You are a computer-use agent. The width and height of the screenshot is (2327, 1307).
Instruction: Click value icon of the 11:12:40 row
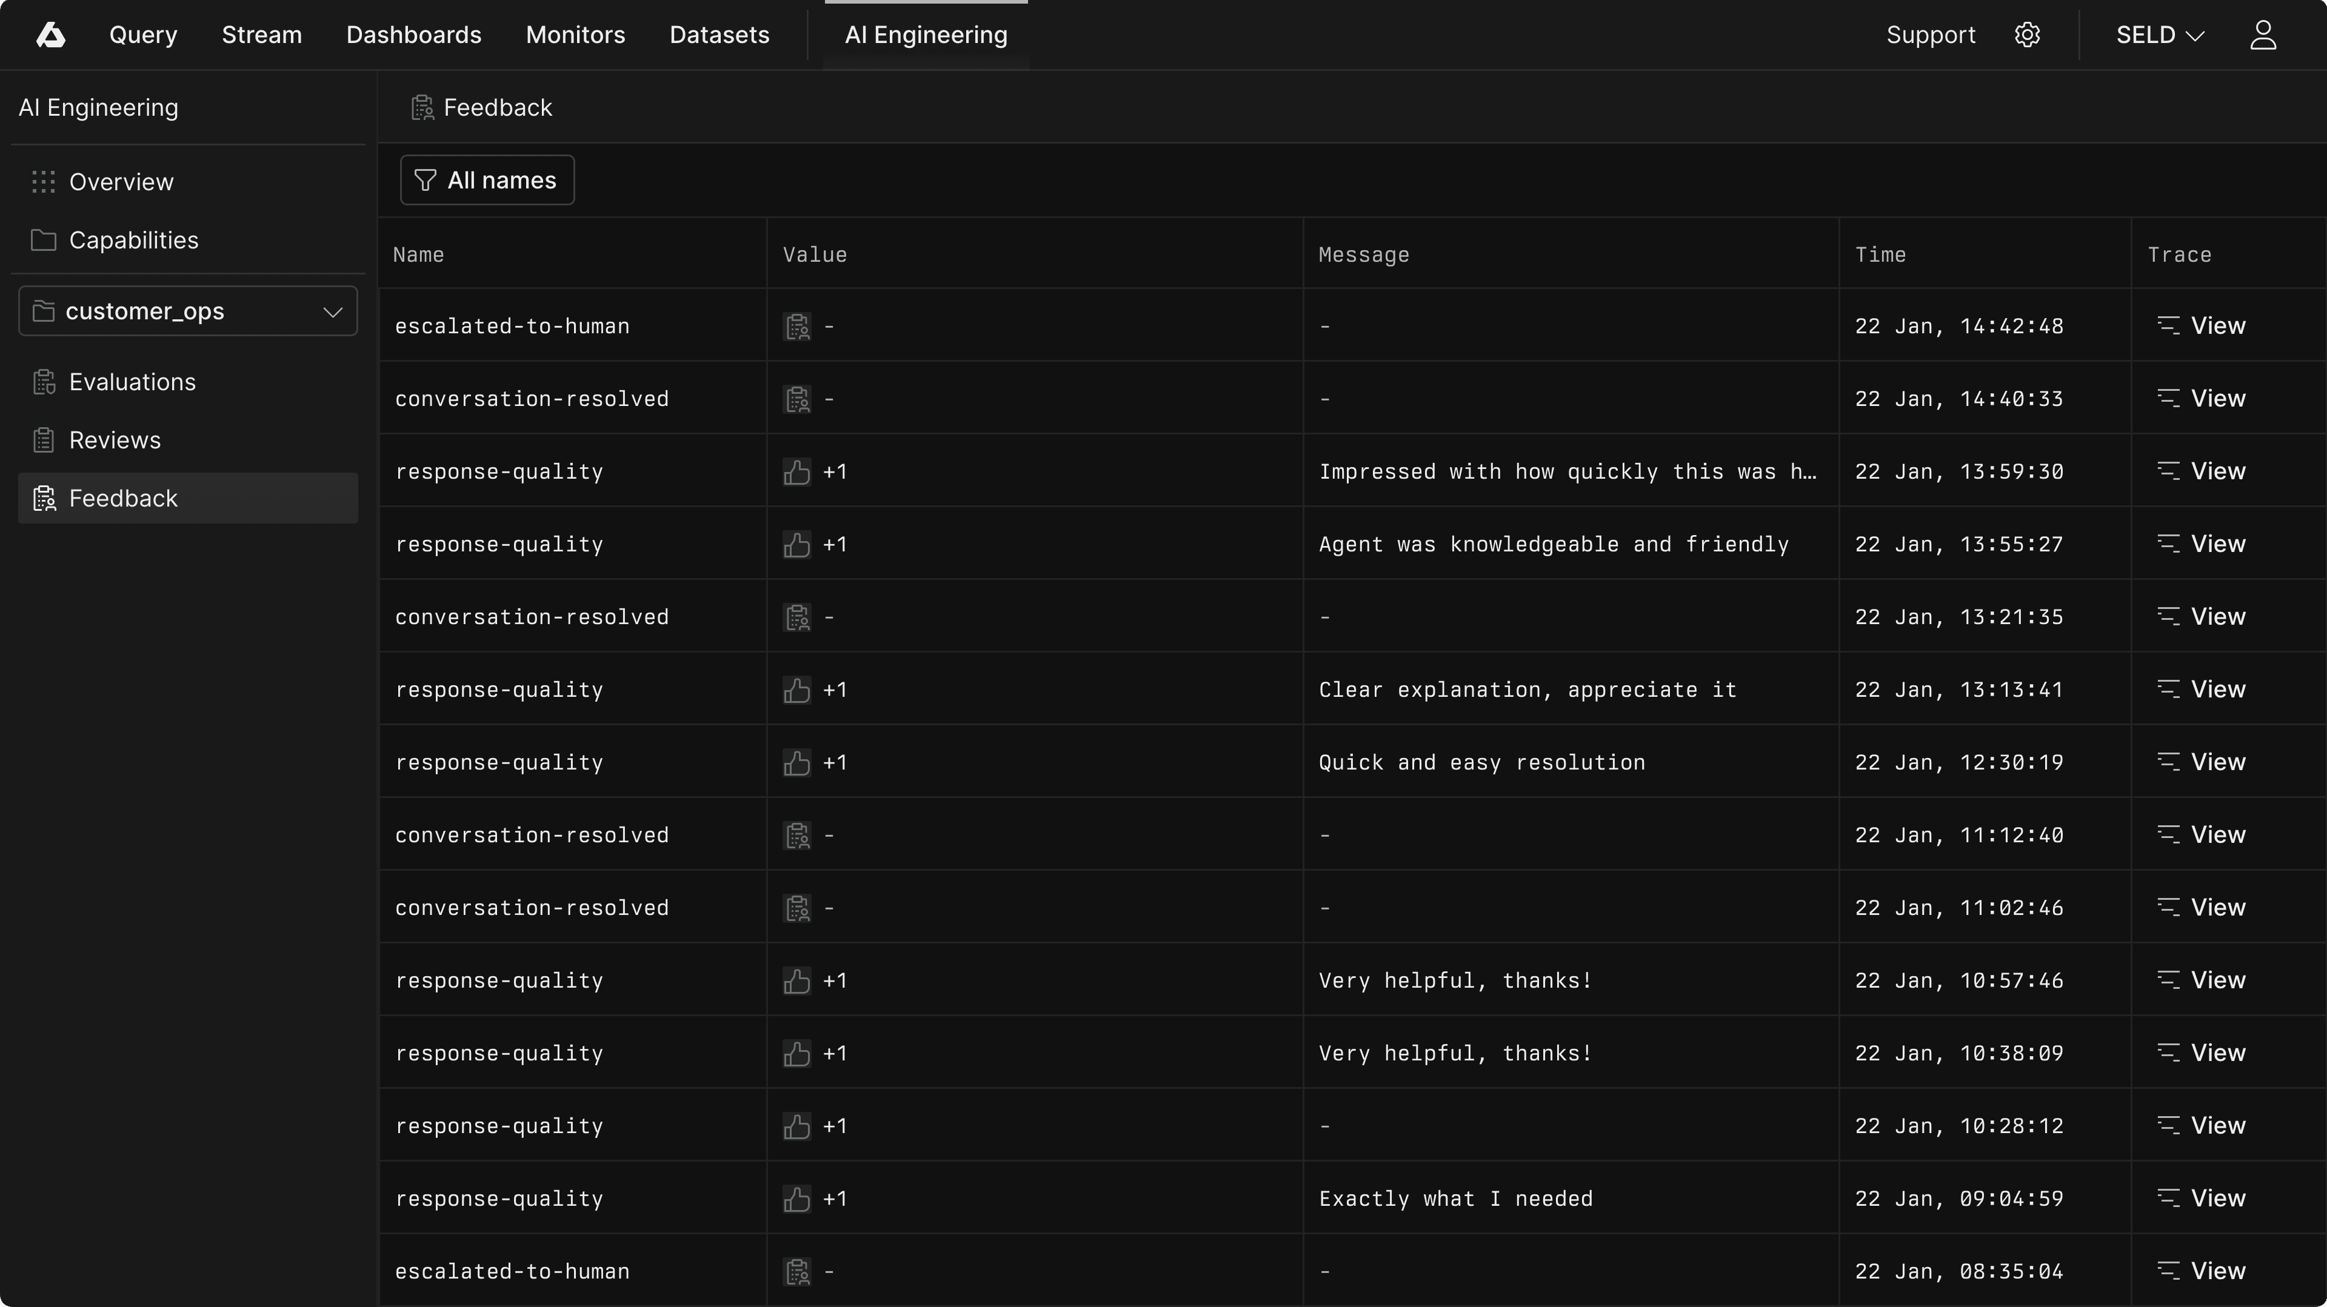[x=796, y=836]
